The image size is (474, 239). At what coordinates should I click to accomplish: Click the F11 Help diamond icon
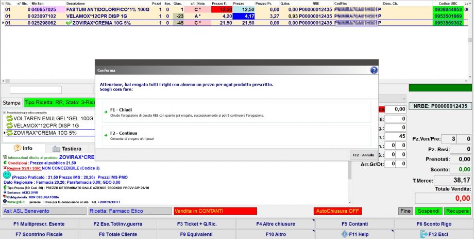pos(344,234)
